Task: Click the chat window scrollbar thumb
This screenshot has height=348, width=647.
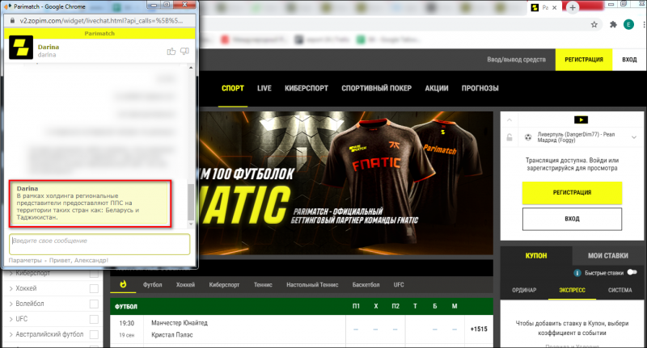Action: coord(191,202)
